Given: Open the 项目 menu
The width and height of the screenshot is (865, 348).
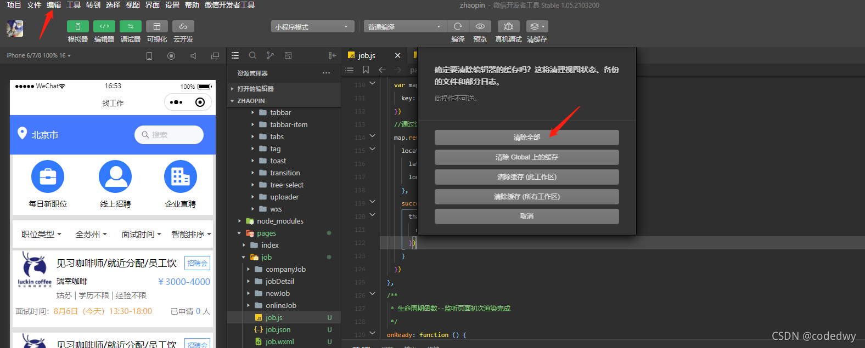Looking at the screenshot, I should tap(14, 5).
